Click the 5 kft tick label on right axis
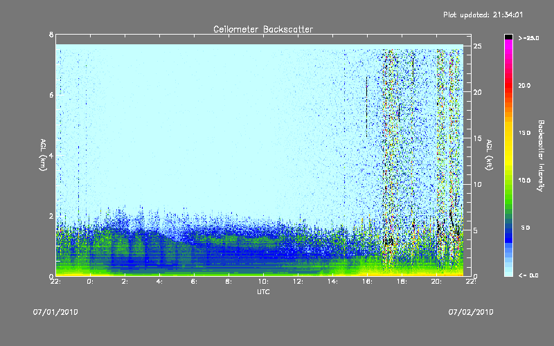 pos(476,230)
